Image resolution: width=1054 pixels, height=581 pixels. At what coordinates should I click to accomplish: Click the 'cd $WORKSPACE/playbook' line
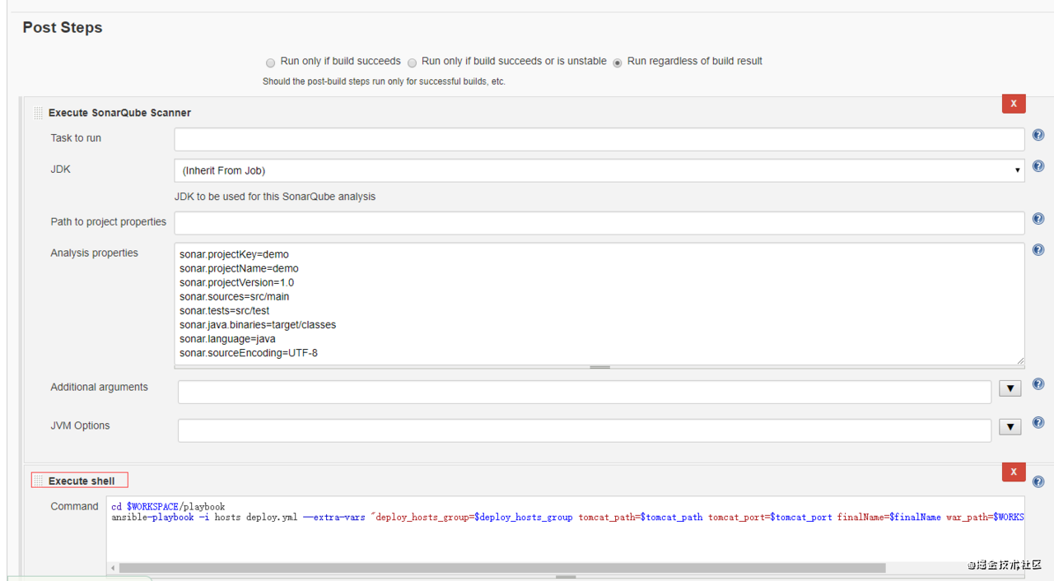[168, 507]
